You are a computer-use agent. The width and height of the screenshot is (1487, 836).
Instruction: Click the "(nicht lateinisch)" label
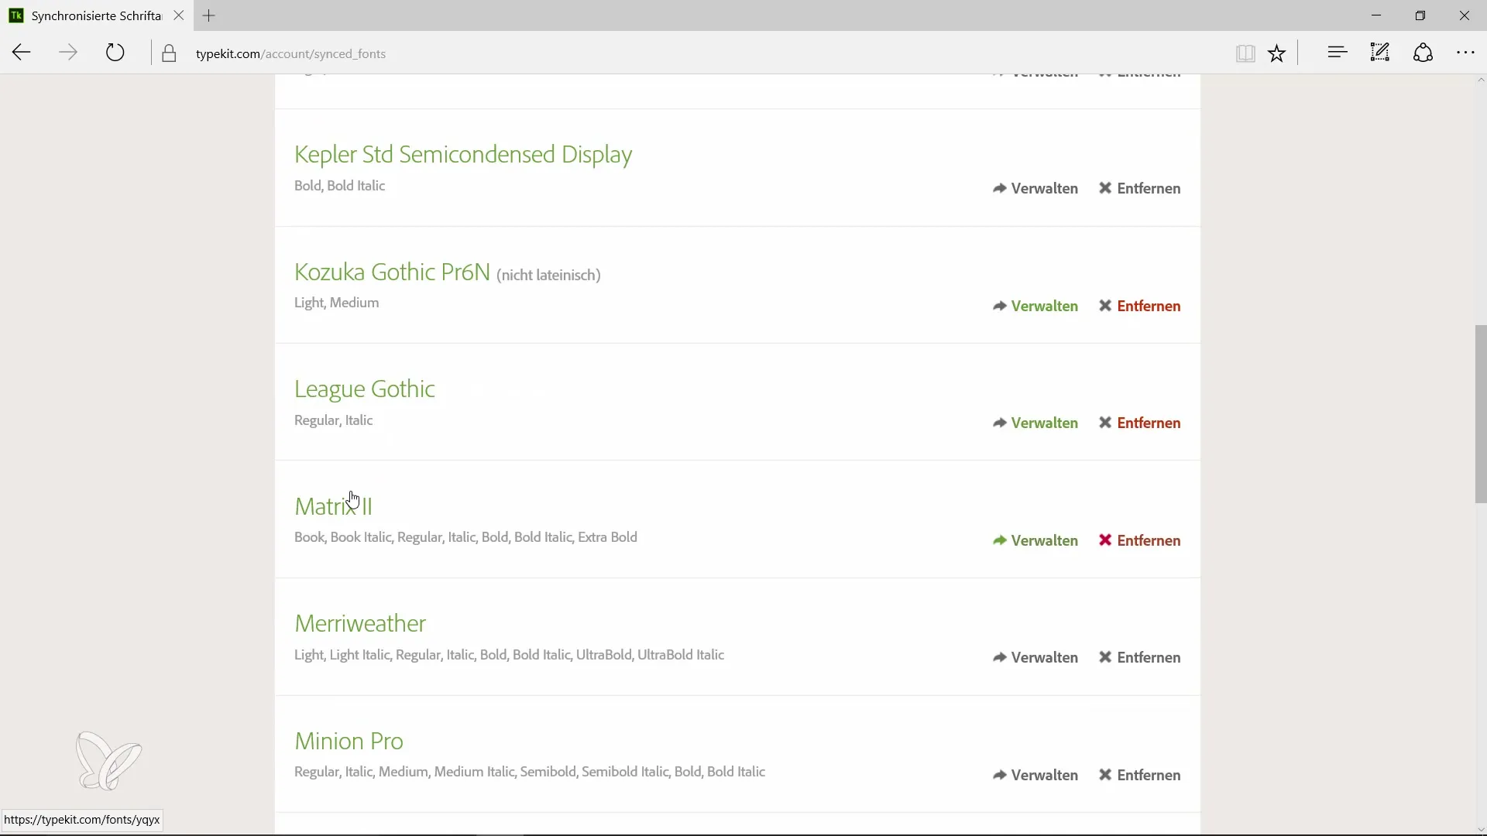pyautogui.click(x=548, y=276)
